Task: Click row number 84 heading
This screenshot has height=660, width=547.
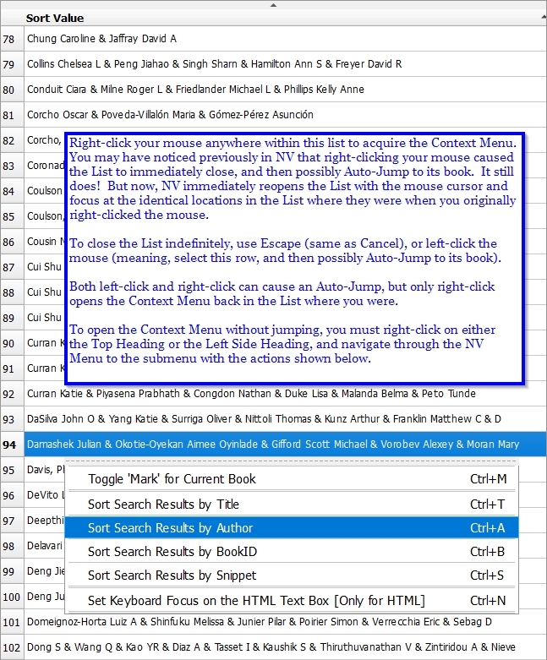Action: [12, 191]
